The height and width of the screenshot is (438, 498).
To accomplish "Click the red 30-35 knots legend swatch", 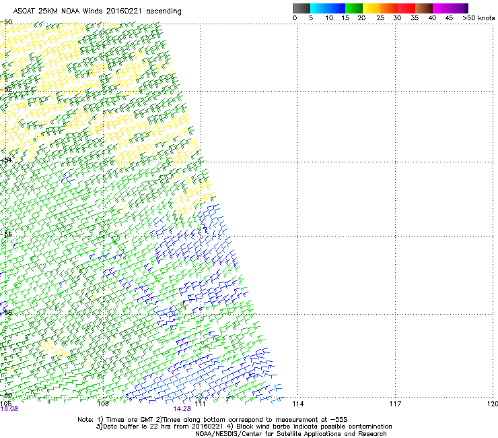I will [406, 8].
